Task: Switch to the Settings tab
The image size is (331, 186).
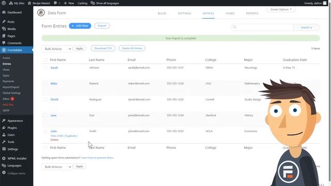Action: (x=184, y=13)
